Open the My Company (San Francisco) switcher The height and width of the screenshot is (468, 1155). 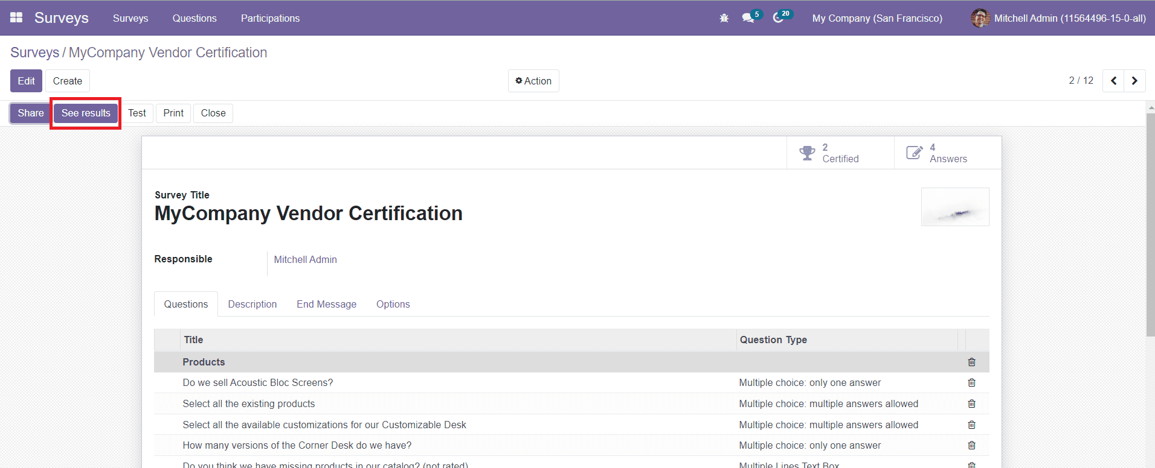click(x=877, y=18)
